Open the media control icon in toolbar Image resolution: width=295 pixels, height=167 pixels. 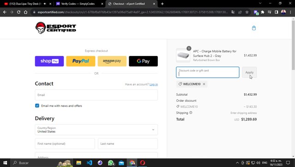(270, 12)
